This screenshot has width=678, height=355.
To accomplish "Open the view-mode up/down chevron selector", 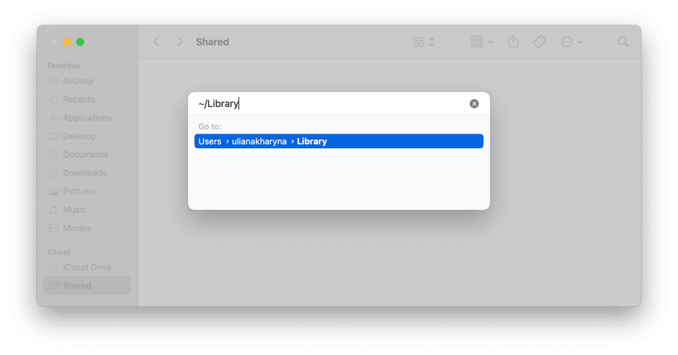I will click(x=431, y=42).
